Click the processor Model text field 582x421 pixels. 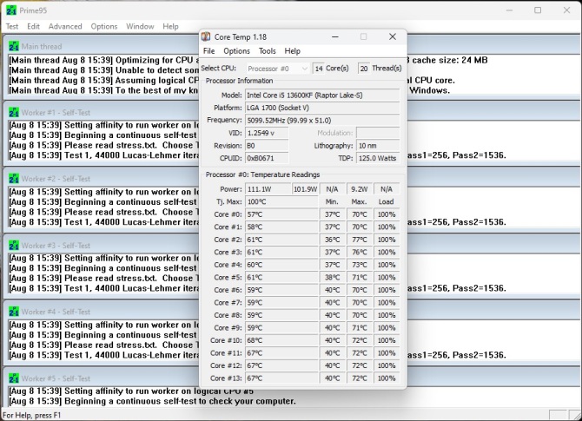(321, 95)
